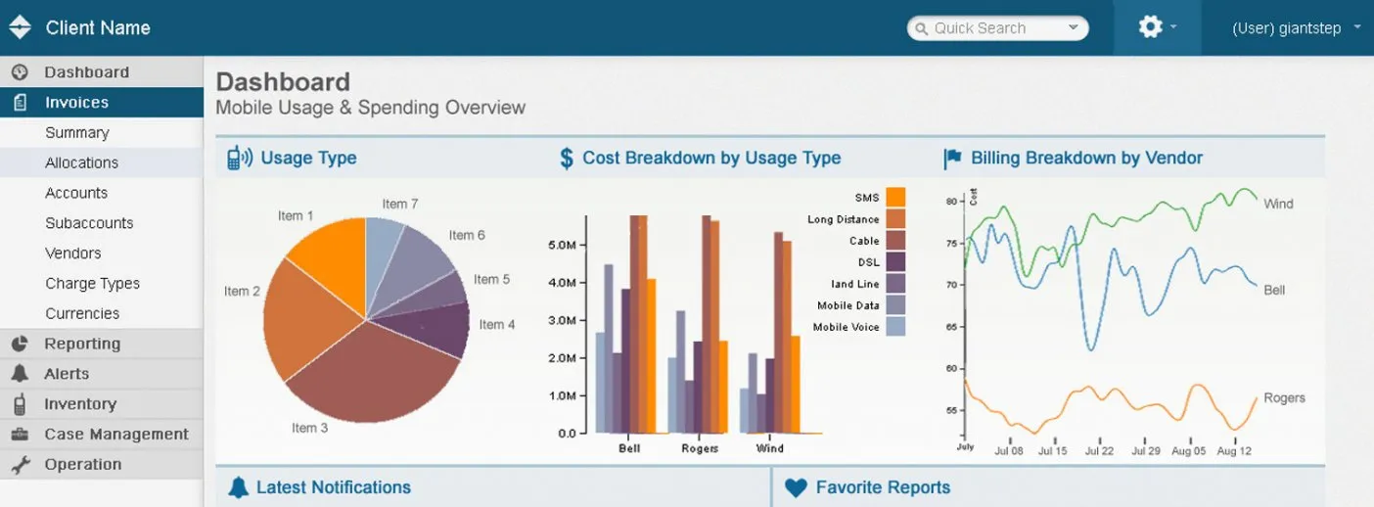This screenshot has height=507, width=1374.
Task: Click the Latest Notifications bell icon
Action: click(238, 487)
